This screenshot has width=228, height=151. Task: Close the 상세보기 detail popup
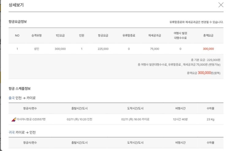[221, 5]
